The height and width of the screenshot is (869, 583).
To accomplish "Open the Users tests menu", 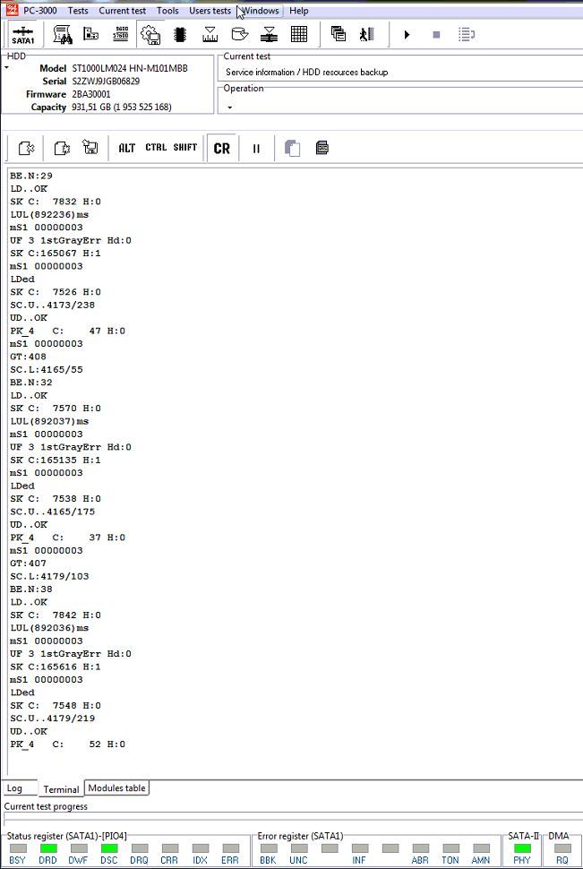I will point(210,11).
